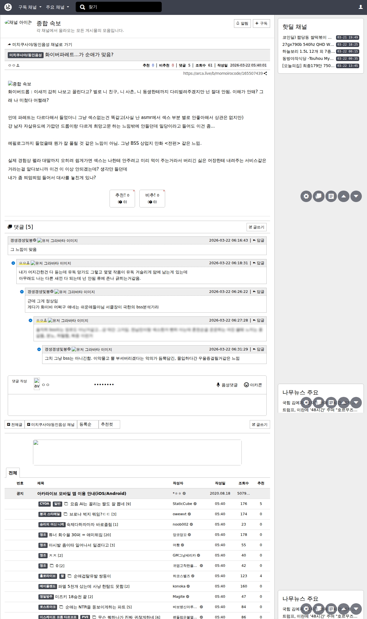
Task: Expand the 구독 채널 dropdown
Action: (30, 7)
